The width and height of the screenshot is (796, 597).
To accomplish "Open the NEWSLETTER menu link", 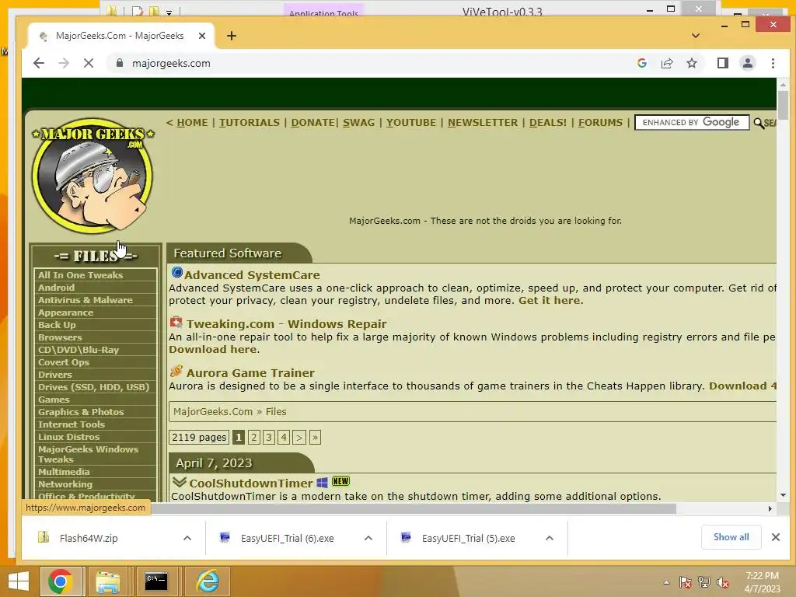I will 482,122.
